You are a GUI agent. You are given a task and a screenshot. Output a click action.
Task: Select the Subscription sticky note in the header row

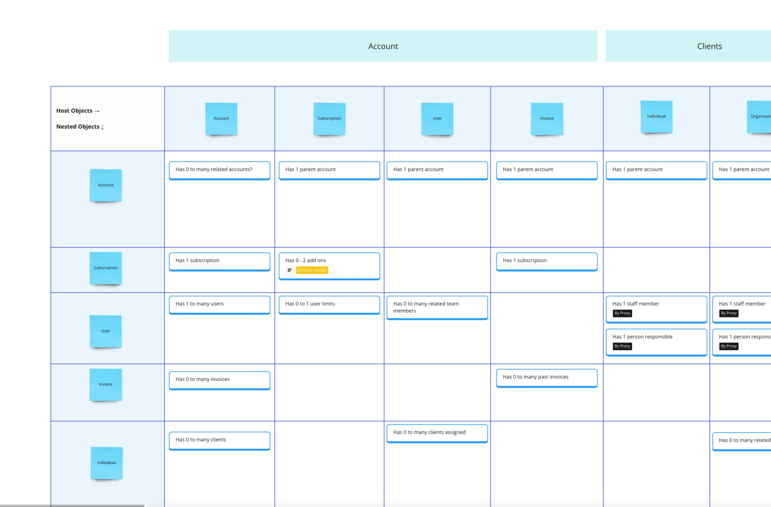(329, 118)
